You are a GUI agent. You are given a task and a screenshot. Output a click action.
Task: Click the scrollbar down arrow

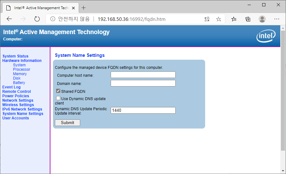(x=283, y=171)
